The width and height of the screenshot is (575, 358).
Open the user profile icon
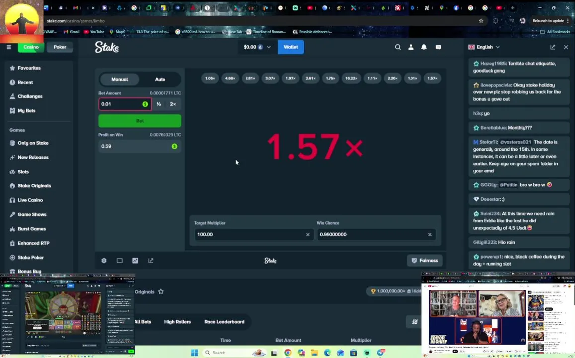tap(411, 47)
